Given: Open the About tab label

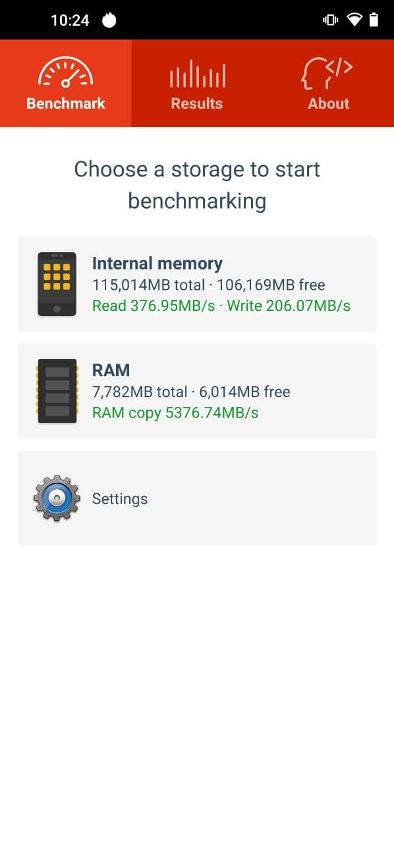Looking at the screenshot, I should pos(328,103).
